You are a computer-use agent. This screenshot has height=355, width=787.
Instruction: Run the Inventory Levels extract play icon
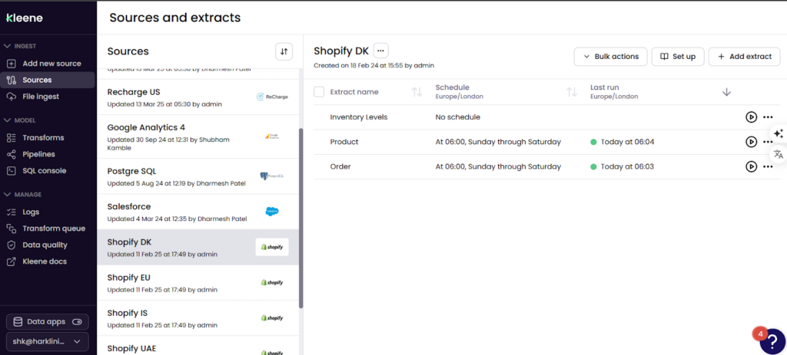(751, 117)
